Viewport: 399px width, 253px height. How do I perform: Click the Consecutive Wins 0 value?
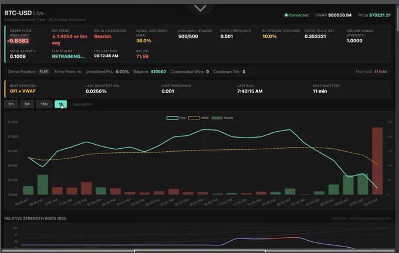coord(207,72)
